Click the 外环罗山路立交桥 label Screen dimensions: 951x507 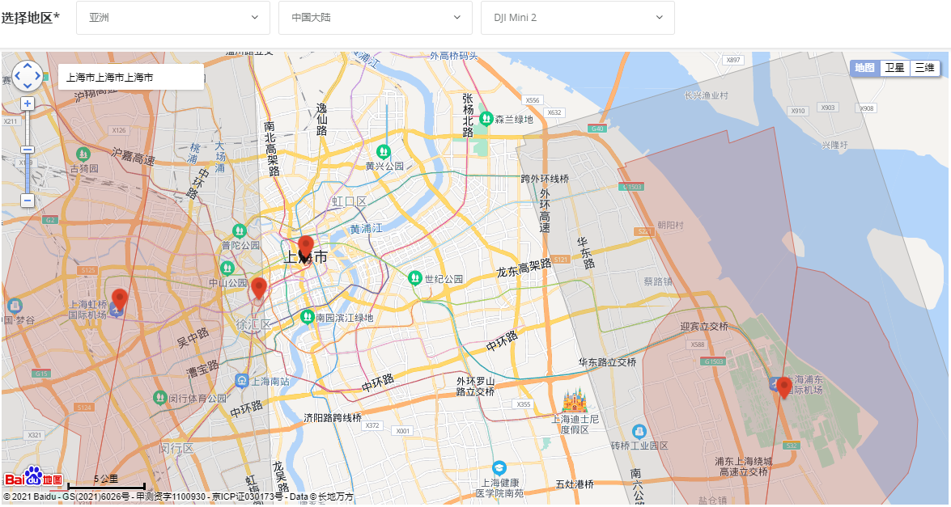tap(476, 387)
